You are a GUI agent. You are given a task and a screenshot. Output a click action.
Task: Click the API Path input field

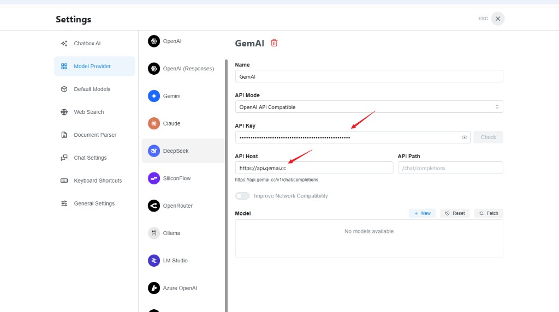(x=450, y=168)
